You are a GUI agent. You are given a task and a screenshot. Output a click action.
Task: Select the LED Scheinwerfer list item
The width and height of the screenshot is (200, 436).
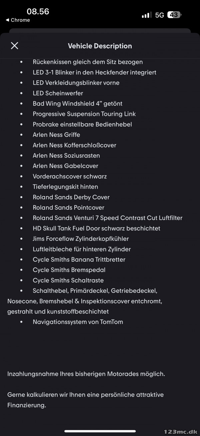(x=58, y=93)
